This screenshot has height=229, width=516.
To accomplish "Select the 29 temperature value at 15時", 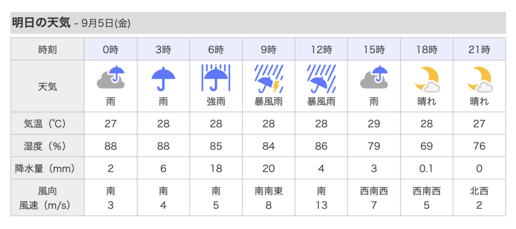I will pyautogui.click(x=374, y=123).
